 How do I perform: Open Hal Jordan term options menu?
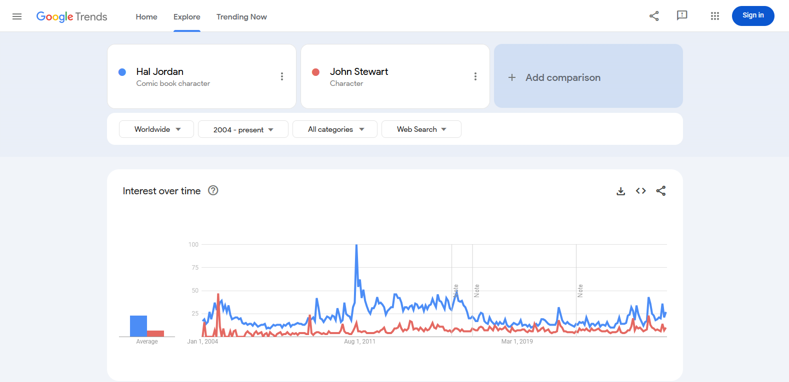click(282, 76)
